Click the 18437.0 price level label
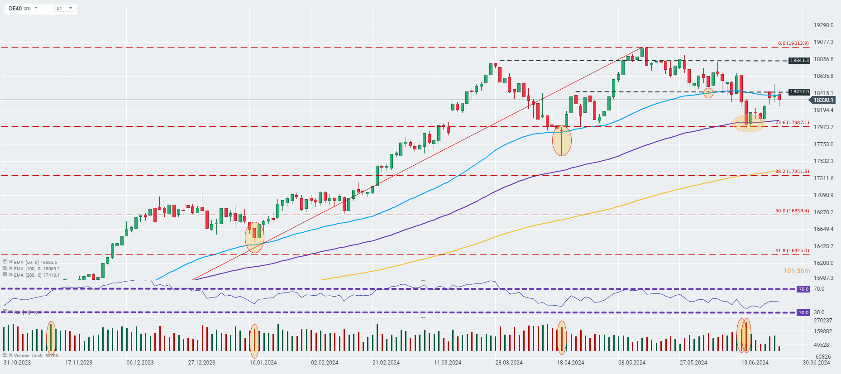This screenshot has height=374, width=841. [799, 92]
